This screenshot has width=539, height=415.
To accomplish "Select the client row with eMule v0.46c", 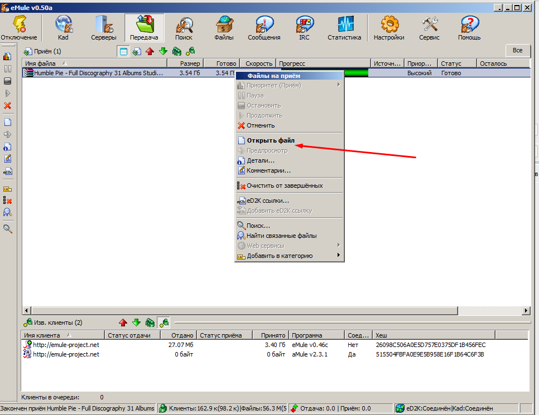I will pyautogui.click(x=275, y=345).
